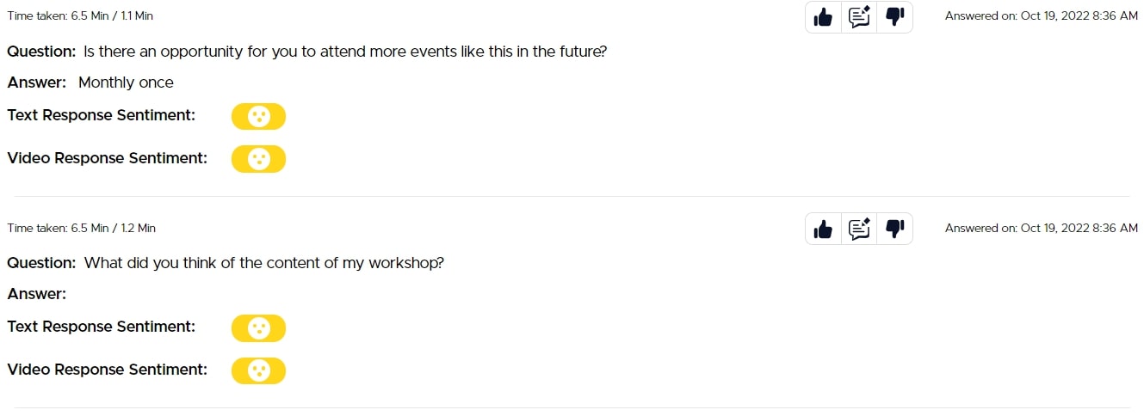Click the workshop question's 'Answered on' timestamp
Viewport: 1144px width, 416px height.
tap(1041, 228)
